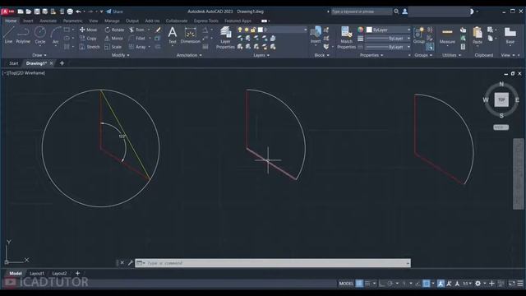
Task: Open the Trim dropdown arrow
Action: (x=149, y=30)
